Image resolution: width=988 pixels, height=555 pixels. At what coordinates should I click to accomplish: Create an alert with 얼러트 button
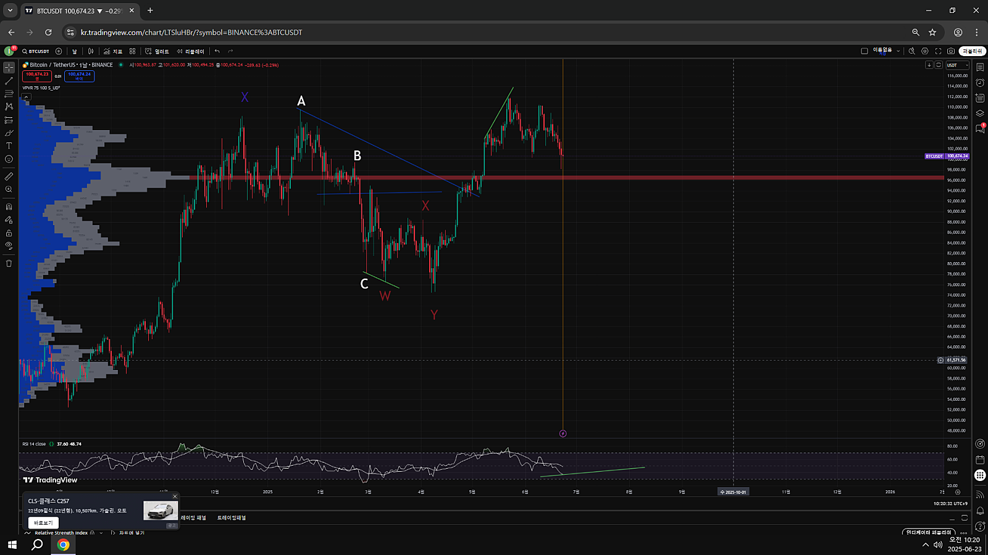157,51
